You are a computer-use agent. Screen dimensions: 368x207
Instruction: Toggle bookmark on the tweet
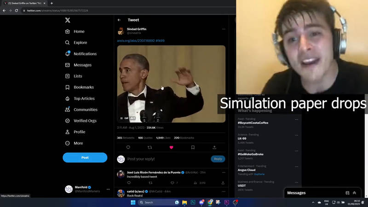coord(193,147)
